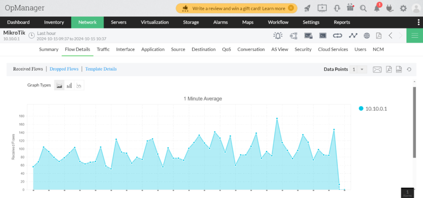This screenshot has width=423, height=198.
Task: Click the rocket quick-start icon
Action: 307,8
